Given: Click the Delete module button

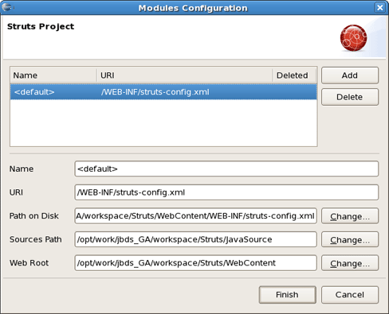Looking at the screenshot, I should [350, 97].
